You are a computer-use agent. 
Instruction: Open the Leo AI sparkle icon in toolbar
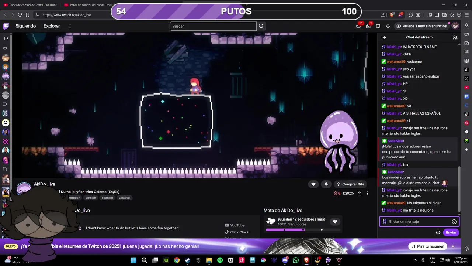(x=452, y=15)
